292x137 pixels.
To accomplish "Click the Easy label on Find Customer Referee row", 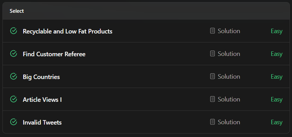I will (276, 54).
